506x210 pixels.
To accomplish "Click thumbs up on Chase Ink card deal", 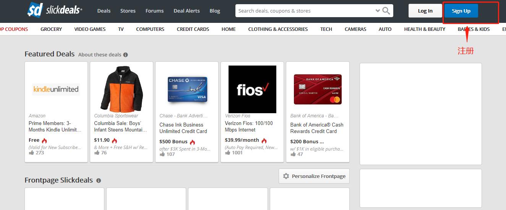I will point(162,154).
